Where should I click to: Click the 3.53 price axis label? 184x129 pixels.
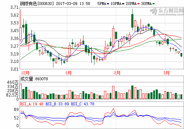coord(15,23)
